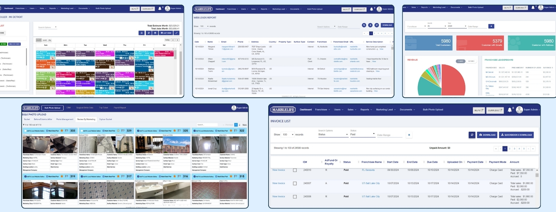Click QUICKBOOKS DOWNLOAD button in Invoice List
Viewport: 556px width, 212px height.
coord(516,135)
